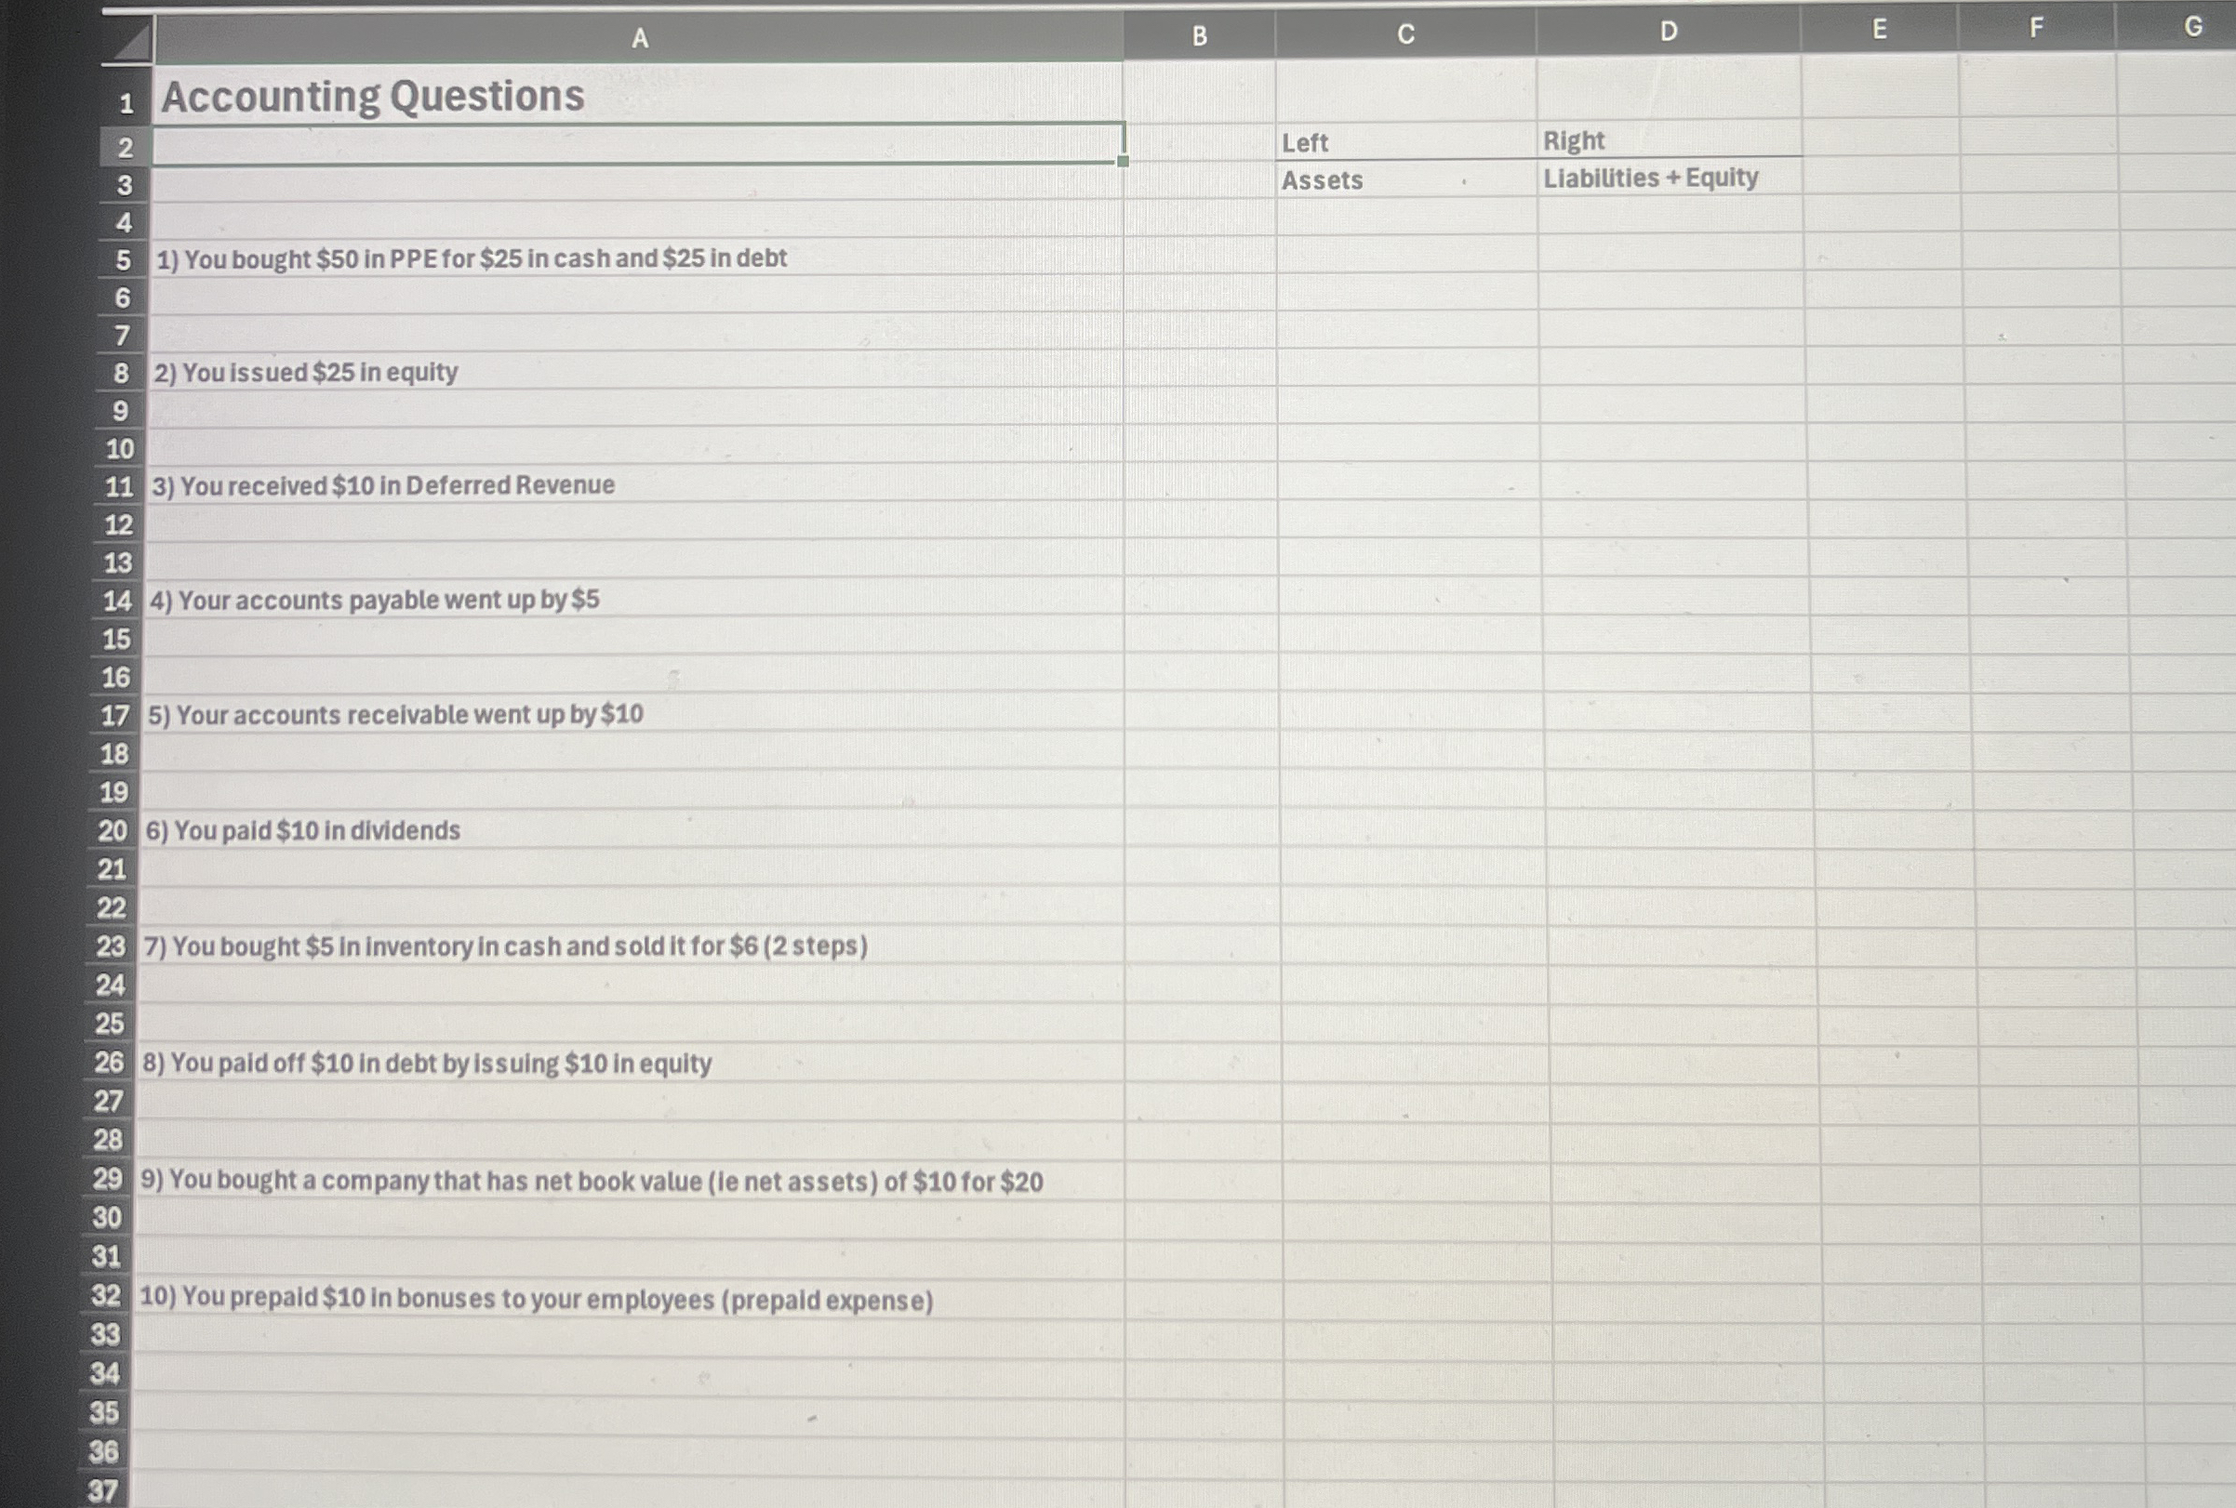The width and height of the screenshot is (2236, 1508).
Task: Select the cell labeled Left
Action: [1305, 143]
